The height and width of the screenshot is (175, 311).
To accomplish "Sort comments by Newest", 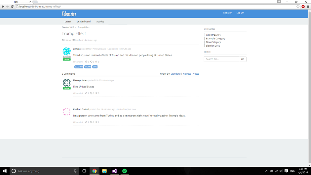I will [187, 74].
